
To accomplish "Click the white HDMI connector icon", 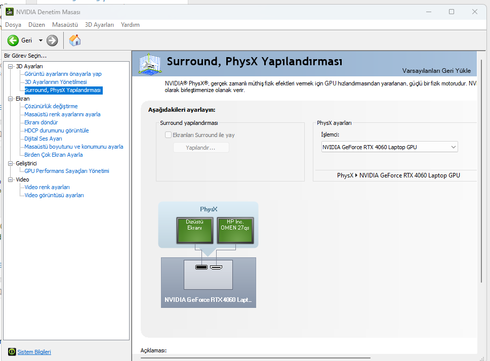I will coord(216,267).
